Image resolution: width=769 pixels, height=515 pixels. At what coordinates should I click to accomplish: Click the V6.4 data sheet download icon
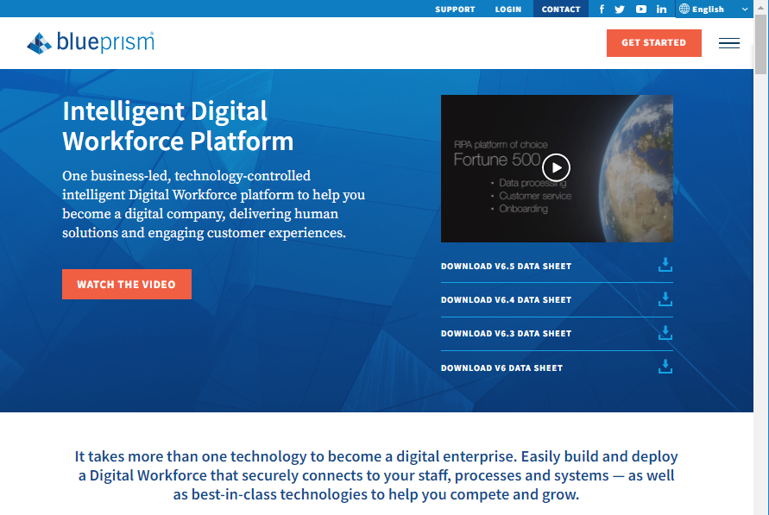click(665, 298)
